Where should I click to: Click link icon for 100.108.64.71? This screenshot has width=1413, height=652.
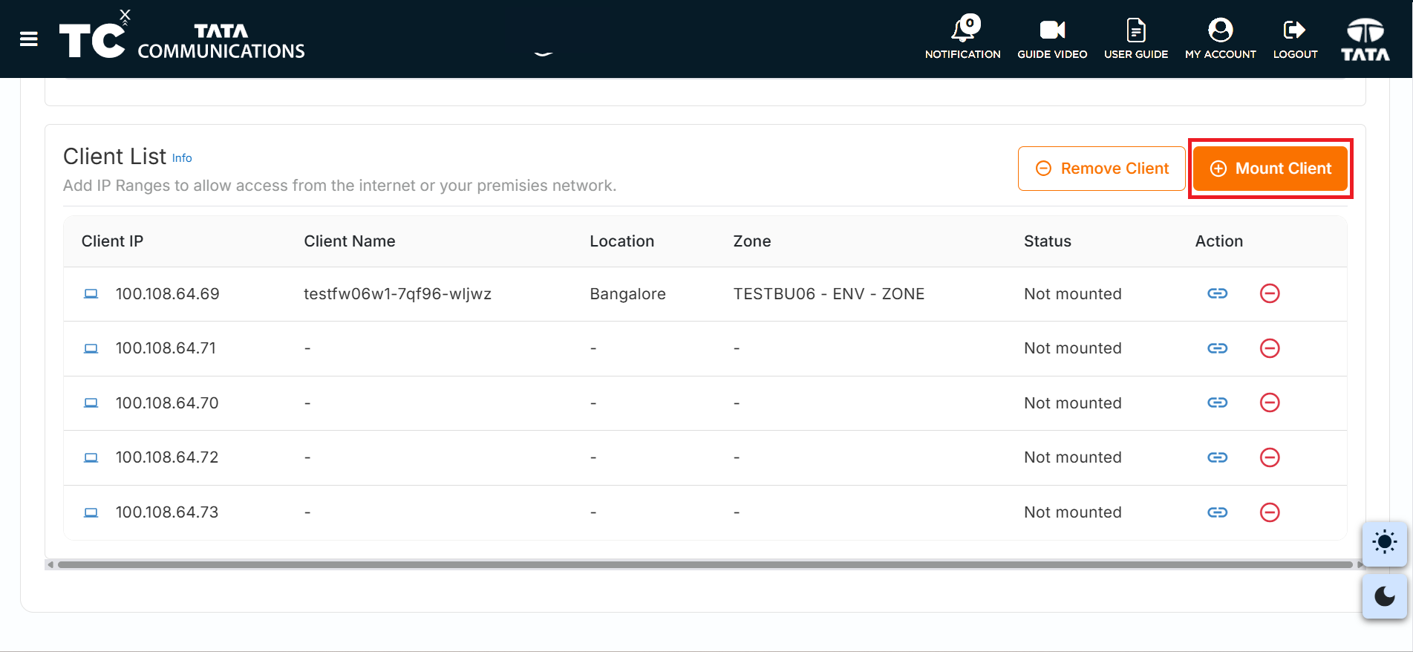(1218, 348)
